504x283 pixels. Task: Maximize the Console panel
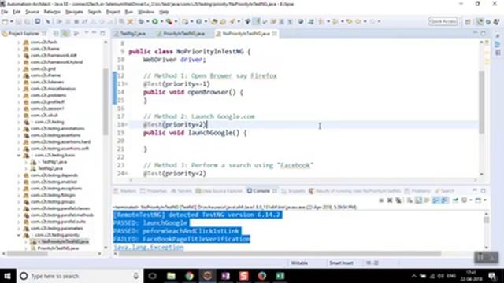pyautogui.click(x=483, y=190)
